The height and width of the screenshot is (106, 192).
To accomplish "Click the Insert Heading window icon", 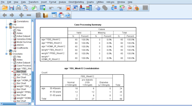I will [x=54, y=15].
